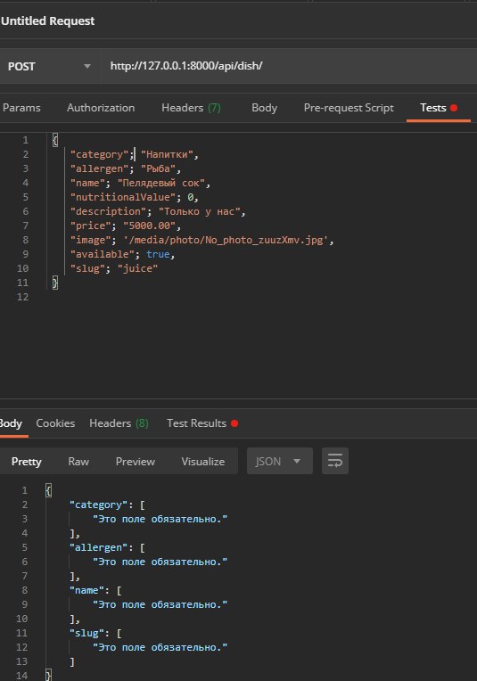Click the "slug" line in the Tests editor
This screenshot has width=477, height=681.
pyautogui.click(x=114, y=268)
